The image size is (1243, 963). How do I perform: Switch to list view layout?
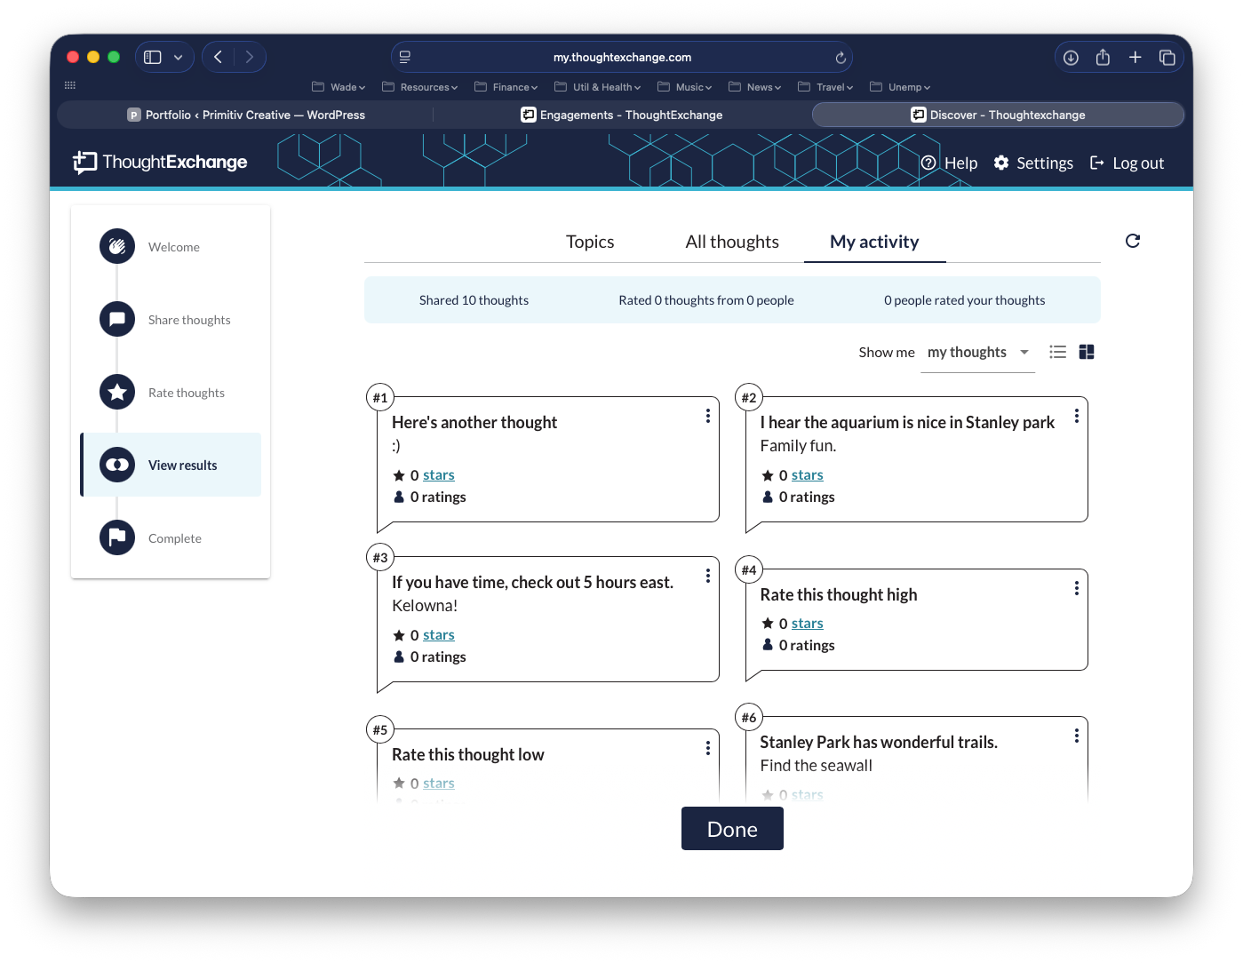[x=1057, y=352]
